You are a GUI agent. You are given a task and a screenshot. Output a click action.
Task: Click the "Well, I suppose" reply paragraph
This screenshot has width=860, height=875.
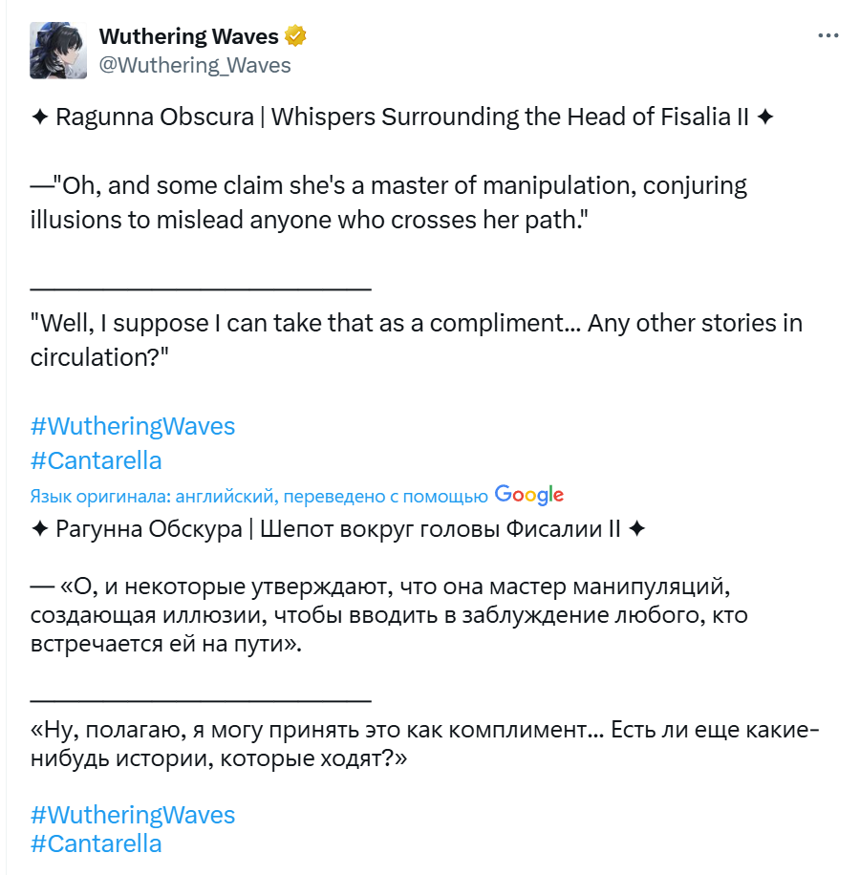pos(417,340)
